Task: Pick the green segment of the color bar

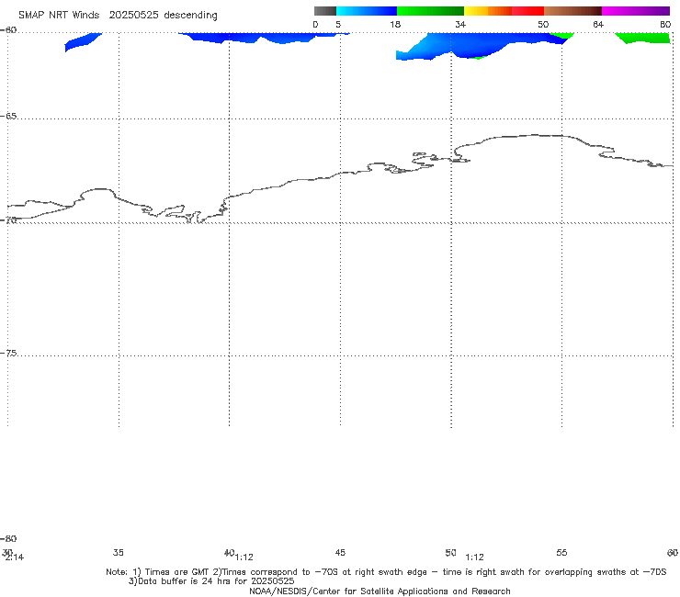Action: click(430, 11)
